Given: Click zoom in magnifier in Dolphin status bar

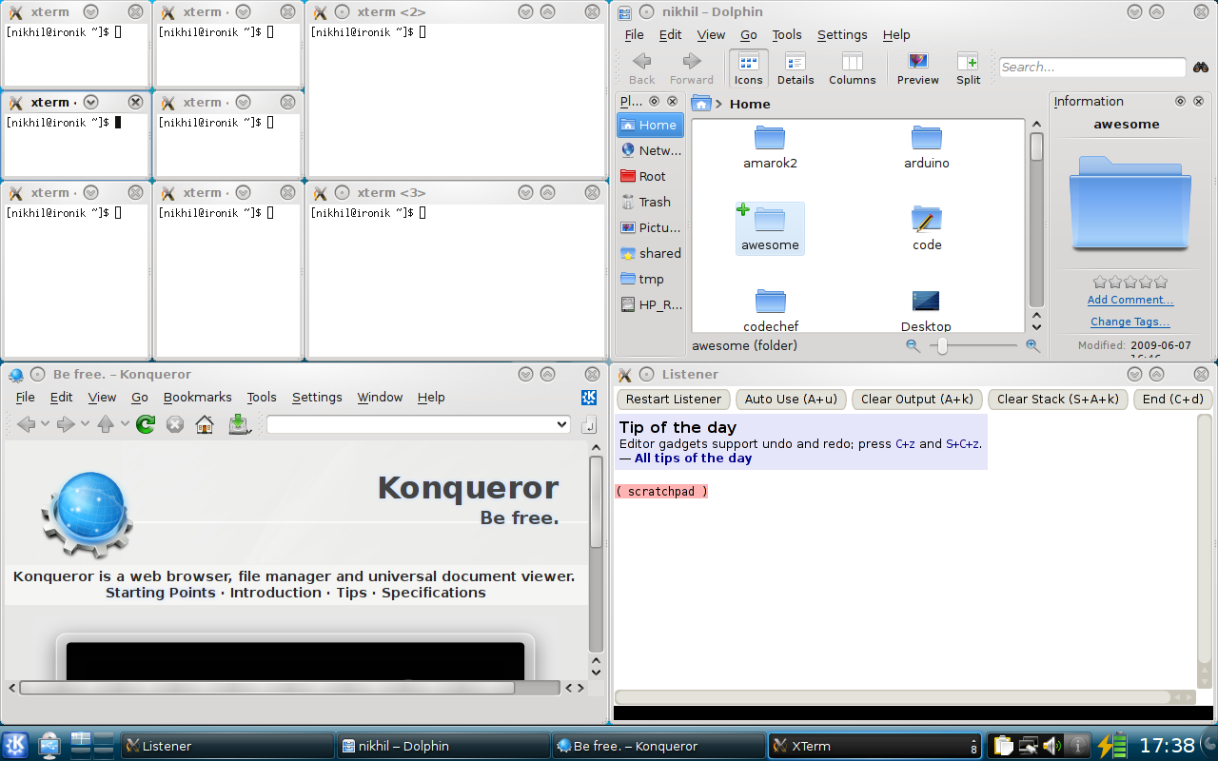Looking at the screenshot, I should pos(1032,346).
